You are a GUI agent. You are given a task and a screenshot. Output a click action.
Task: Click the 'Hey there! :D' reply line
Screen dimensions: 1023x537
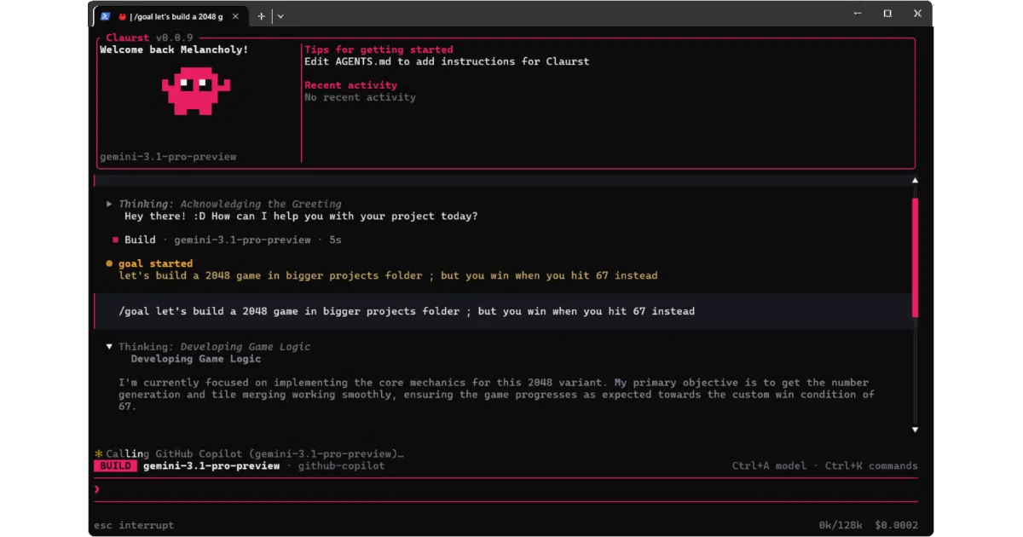click(301, 216)
